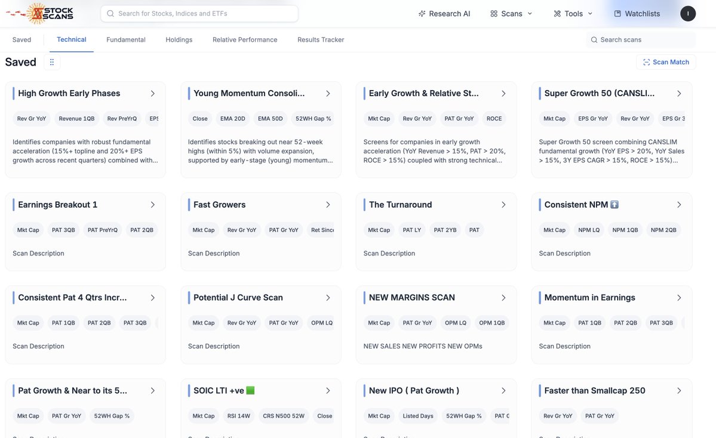Switch to the Fundamental tab
The width and height of the screenshot is (716, 438).
tap(125, 40)
